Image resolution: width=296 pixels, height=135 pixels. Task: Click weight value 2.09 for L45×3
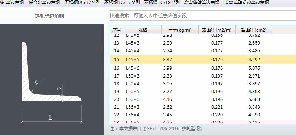point(167,43)
